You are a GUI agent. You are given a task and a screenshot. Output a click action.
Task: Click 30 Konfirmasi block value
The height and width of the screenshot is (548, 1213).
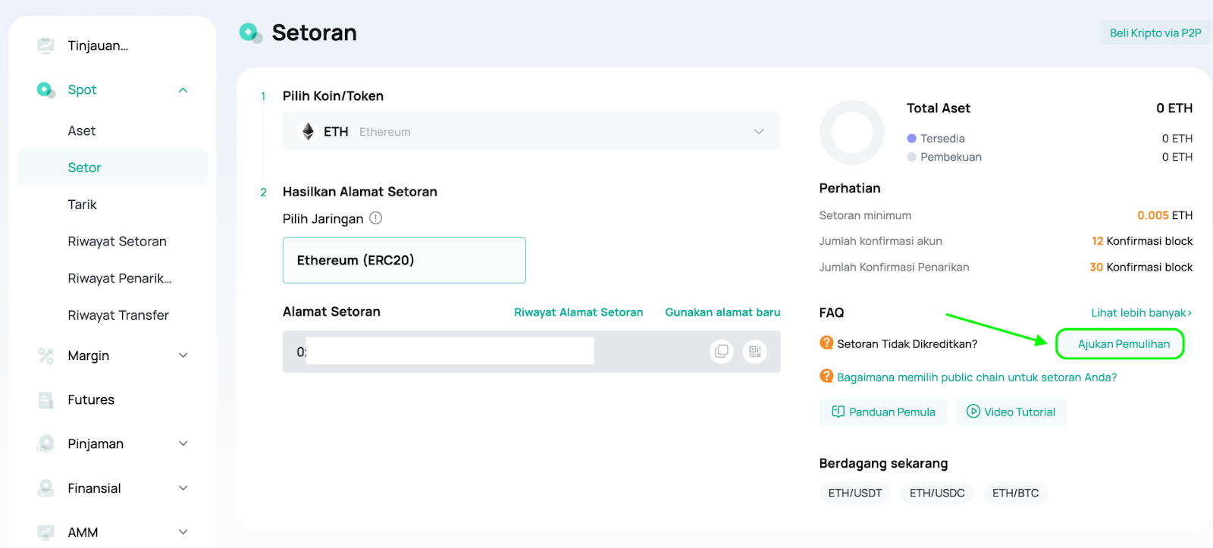pos(1141,267)
